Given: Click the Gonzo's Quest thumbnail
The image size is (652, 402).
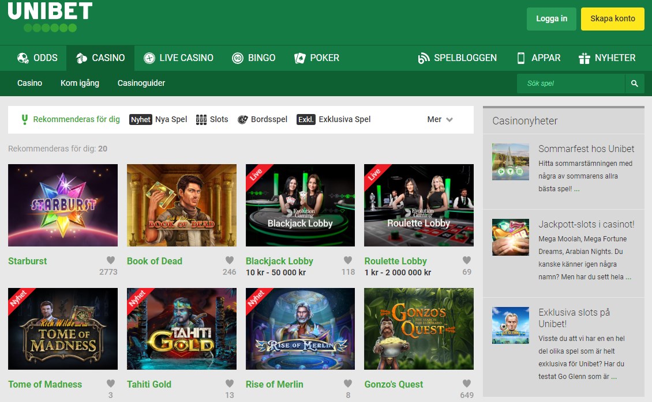Looking at the screenshot, I should coord(419,329).
